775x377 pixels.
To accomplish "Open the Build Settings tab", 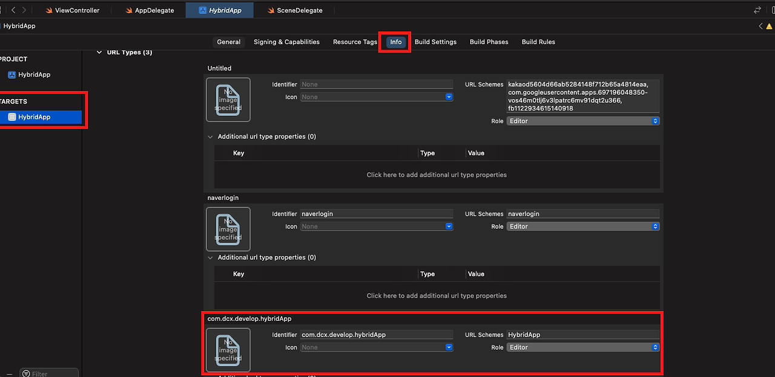I will [435, 42].
